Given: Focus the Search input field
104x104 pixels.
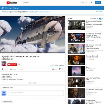Looking at the screenshot, I should 52,3.
